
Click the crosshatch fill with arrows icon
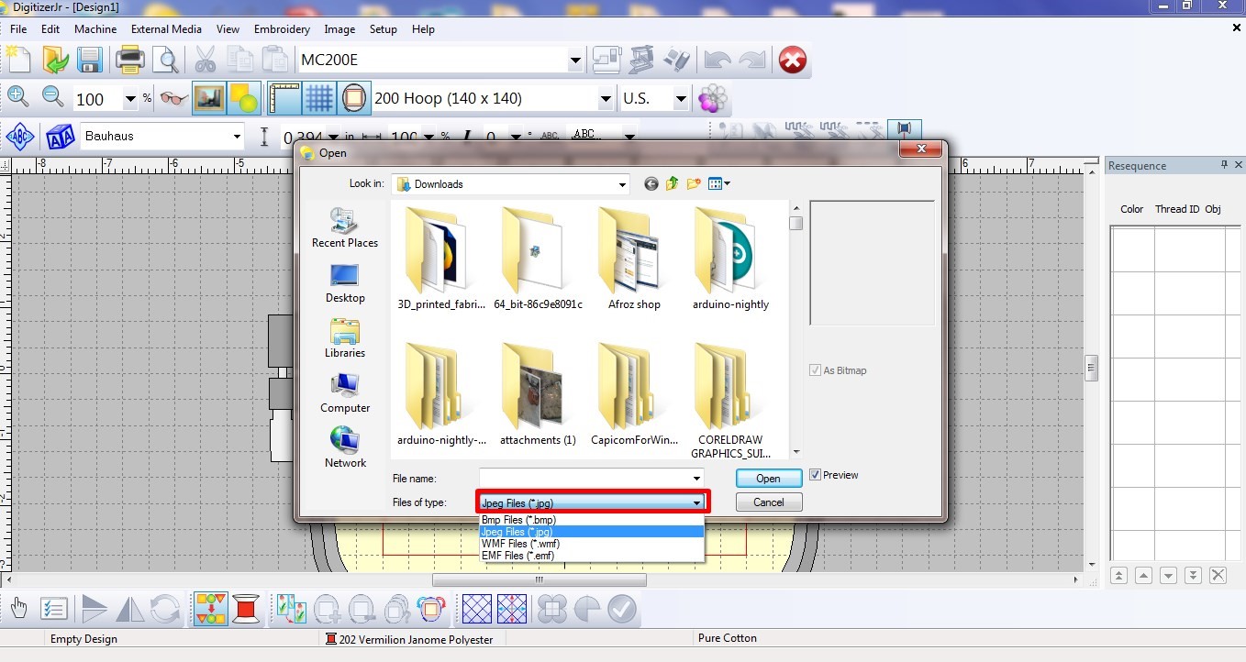tap(511, 608)
